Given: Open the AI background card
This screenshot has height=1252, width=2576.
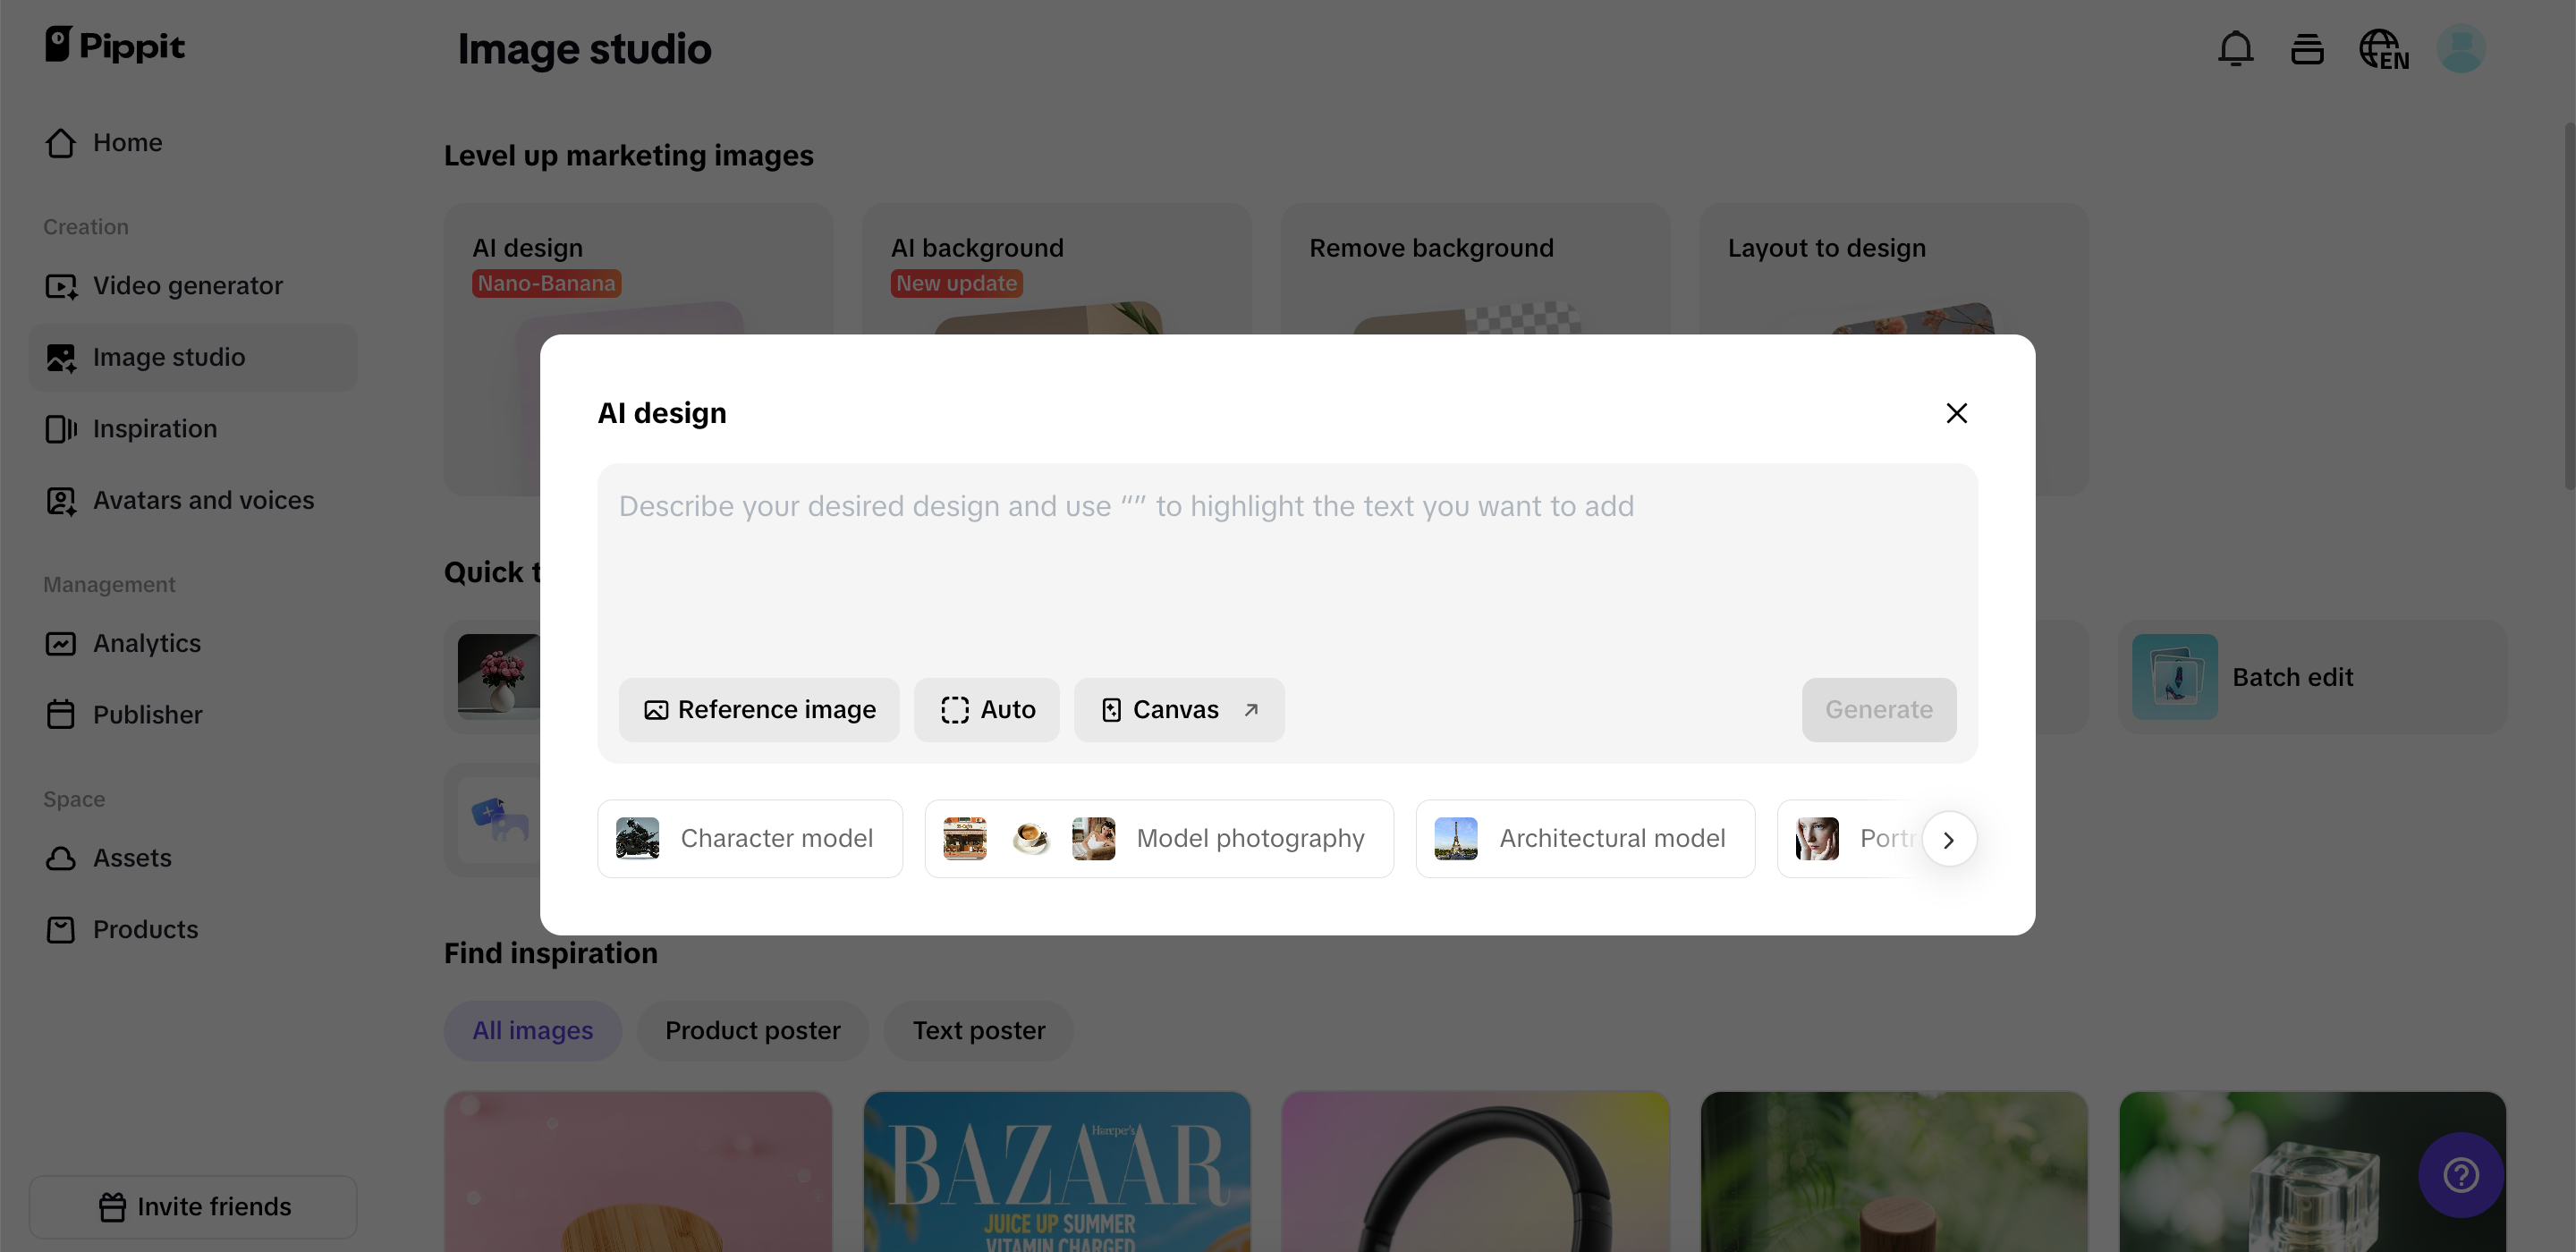Looking at the screenshot, I should 1056,268.
